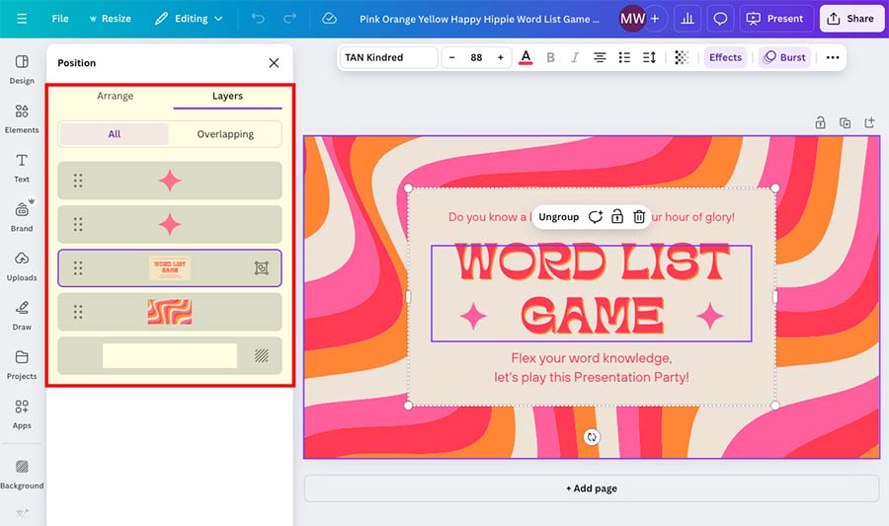Open line spacing settings
The height and width of the screenshot is (526, 889).
[649, 58]
